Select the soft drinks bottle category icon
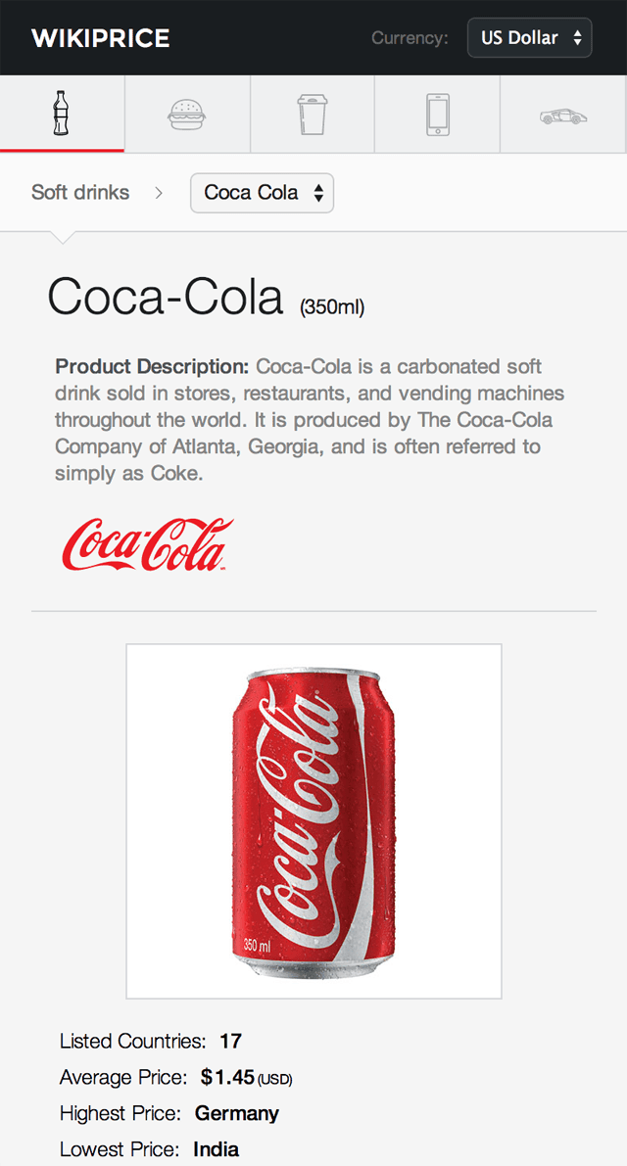627x1166 pixels. (62, 114)
